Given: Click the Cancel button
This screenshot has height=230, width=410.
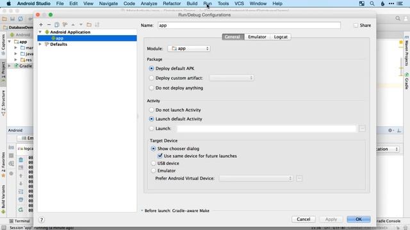Looking at the screenshot, I should pyautogui.click(x=303, y=219).
